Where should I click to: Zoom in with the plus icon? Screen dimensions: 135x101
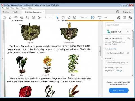point(75,17)
